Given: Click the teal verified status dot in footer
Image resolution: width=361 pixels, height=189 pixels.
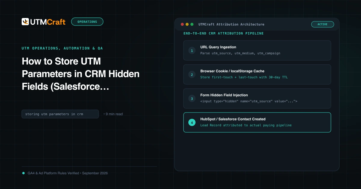Looking at the screenshot, I should click(x=23, y=173).
